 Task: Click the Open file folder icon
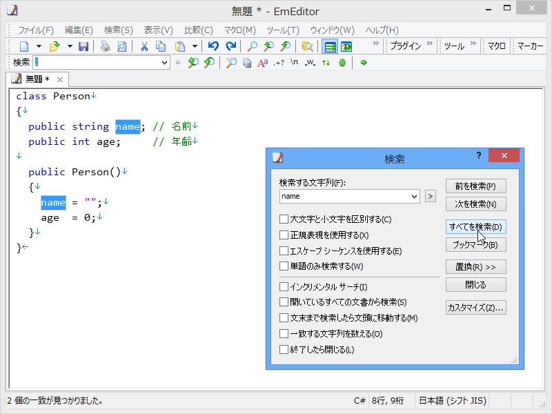click(55, 46)
